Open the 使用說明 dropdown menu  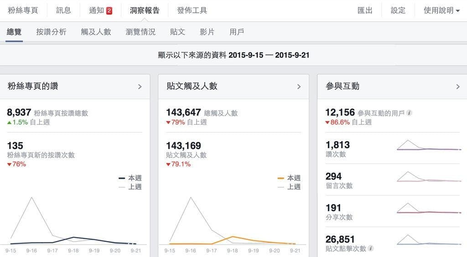coord(441,10)
